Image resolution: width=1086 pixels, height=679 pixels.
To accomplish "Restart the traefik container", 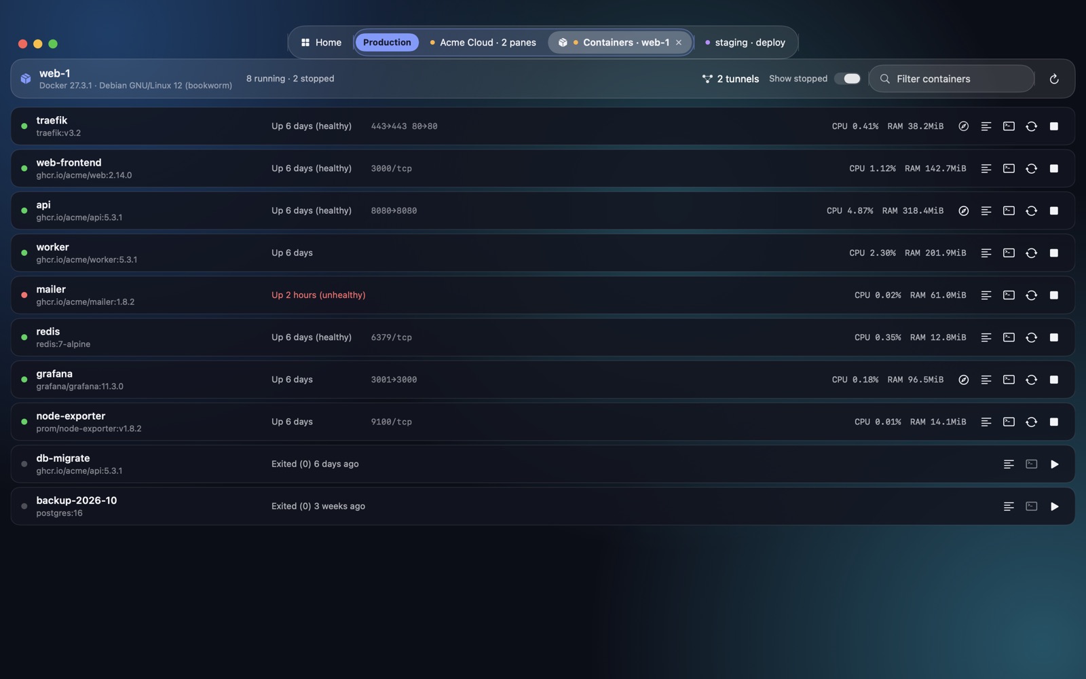I will point(1031,126).
